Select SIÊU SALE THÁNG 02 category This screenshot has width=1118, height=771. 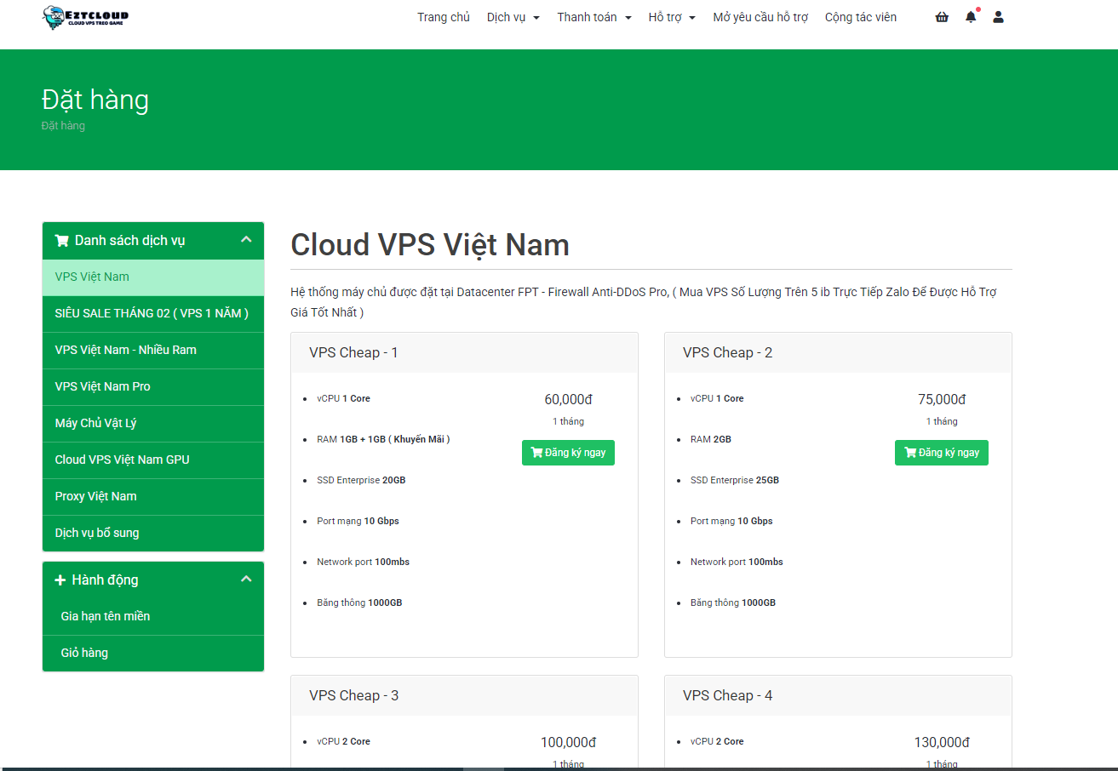click(152, 313)
